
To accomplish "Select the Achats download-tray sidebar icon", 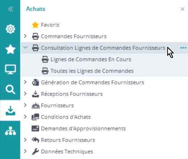I will [10, 111].
